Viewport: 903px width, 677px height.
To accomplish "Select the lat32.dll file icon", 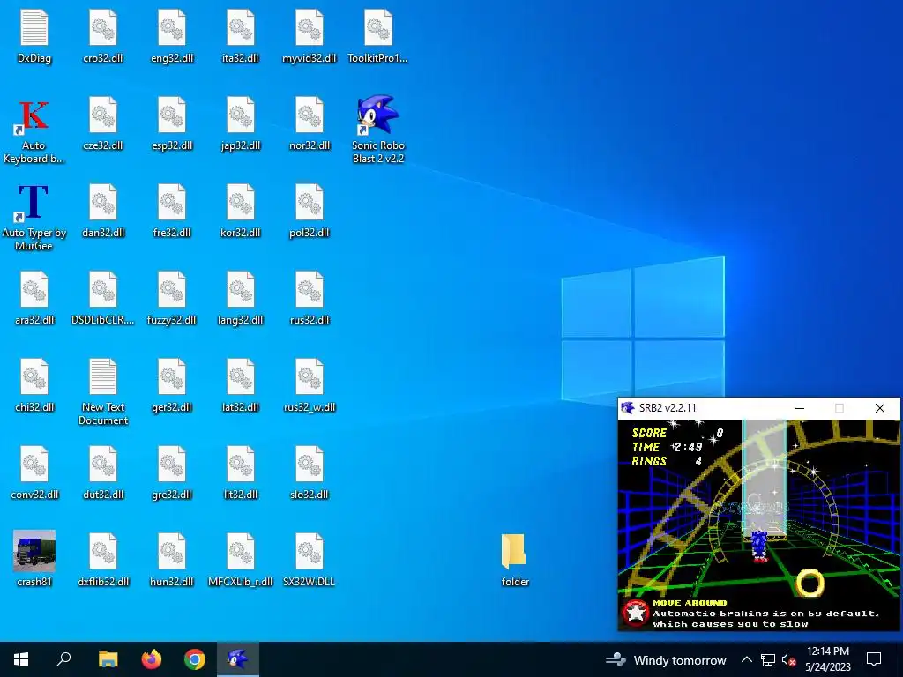I will [x=241, y=377].
